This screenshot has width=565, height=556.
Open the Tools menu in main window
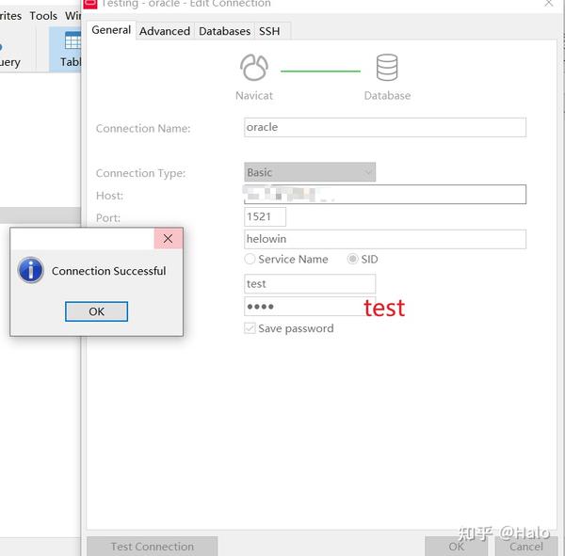(43, 16)
